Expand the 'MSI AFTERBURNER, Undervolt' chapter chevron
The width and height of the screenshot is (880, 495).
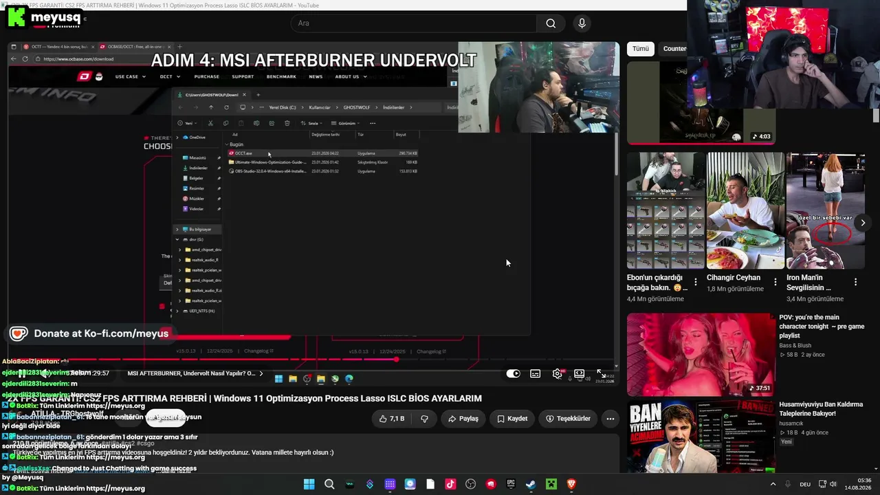click(x=261, y=373)
